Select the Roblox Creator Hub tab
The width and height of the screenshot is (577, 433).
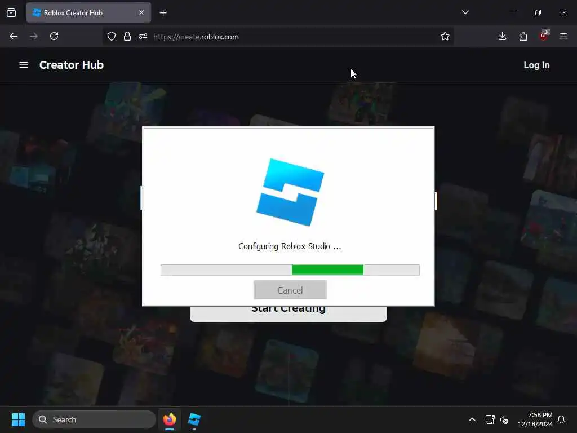tap(88, 13)
